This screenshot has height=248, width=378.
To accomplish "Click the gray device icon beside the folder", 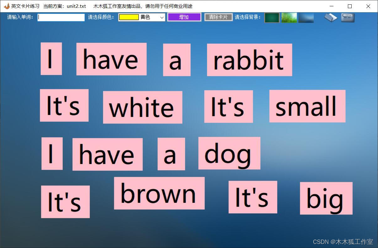I will 348,18.
